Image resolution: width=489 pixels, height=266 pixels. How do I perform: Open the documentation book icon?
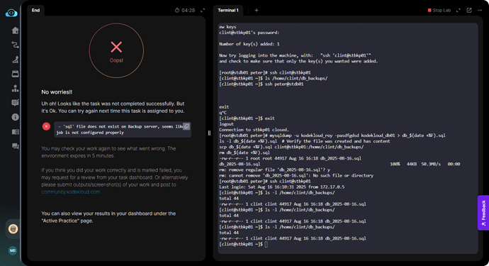[15, 132]
